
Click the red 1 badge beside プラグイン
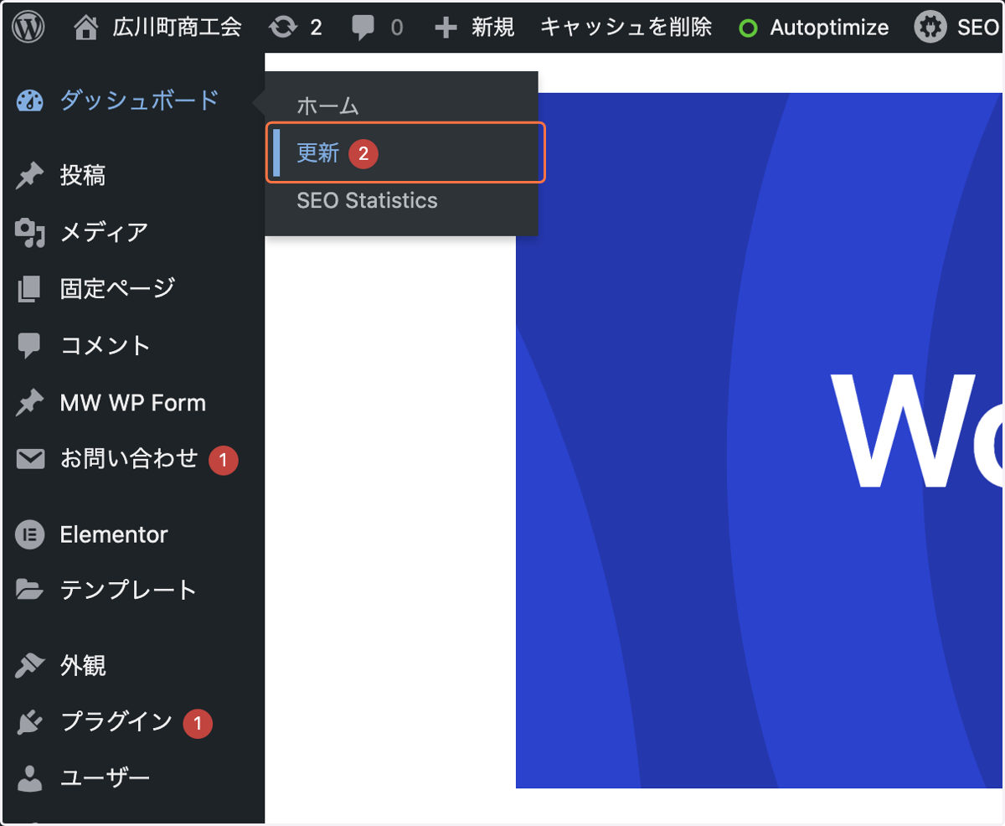[x=198, y=724]
